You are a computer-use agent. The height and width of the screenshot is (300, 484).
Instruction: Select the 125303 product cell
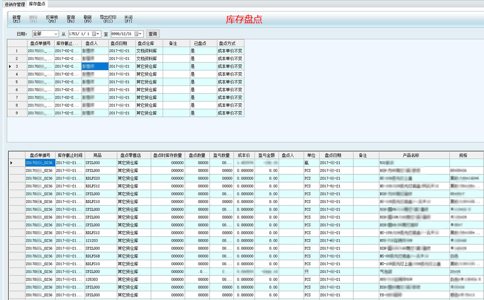point(101,279)
